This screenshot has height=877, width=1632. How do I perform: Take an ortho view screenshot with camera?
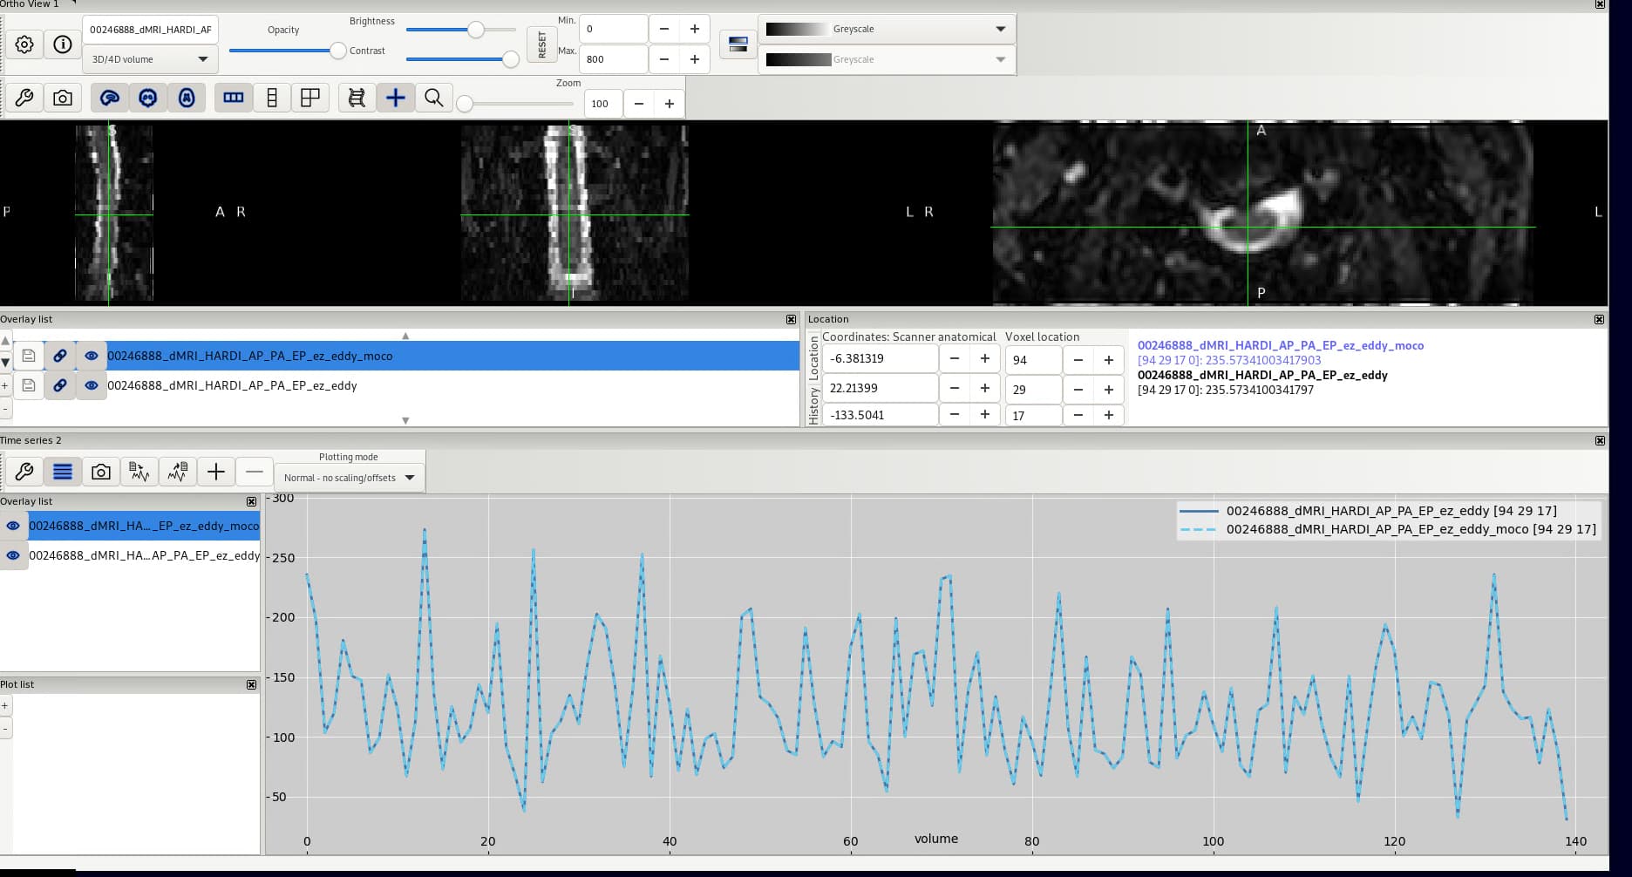click(63, 98)
